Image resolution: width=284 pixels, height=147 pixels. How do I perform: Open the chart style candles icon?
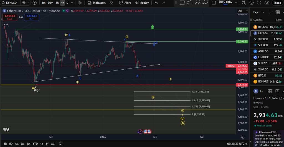tap(80, 3)
